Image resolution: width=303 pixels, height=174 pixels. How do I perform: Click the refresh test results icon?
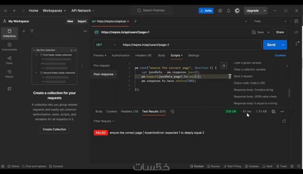[x=284, y=121]
